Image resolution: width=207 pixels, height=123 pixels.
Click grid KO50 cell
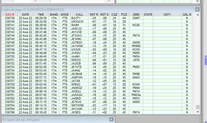point(136,49)
